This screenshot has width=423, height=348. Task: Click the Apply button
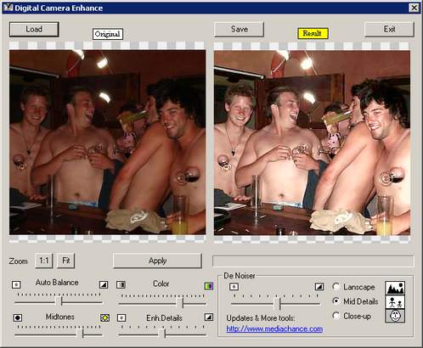click(157, 261)
